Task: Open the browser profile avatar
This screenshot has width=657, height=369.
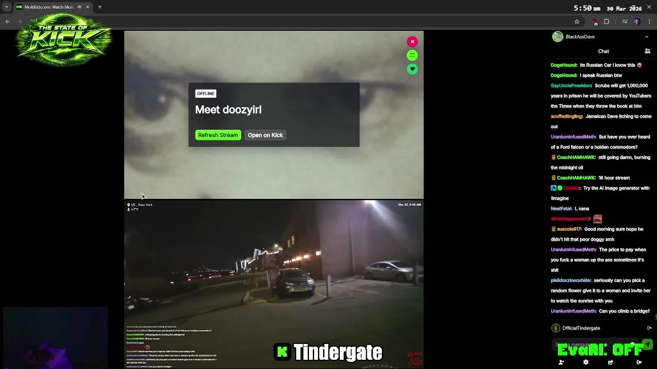Action: [x=637, y=22]
